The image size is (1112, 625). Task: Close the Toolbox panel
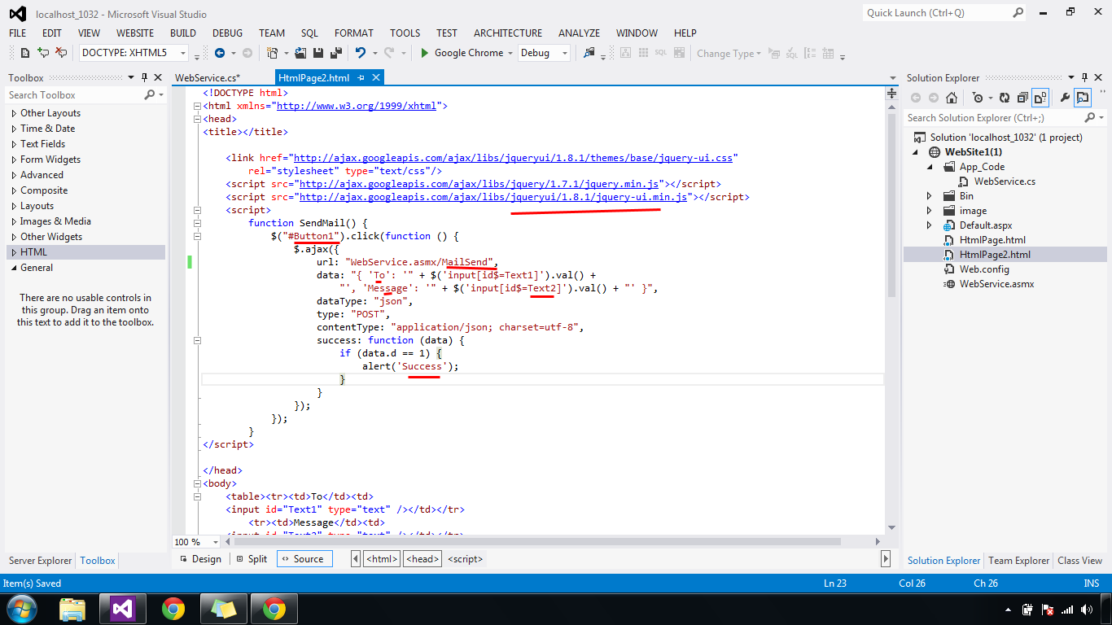157,78
